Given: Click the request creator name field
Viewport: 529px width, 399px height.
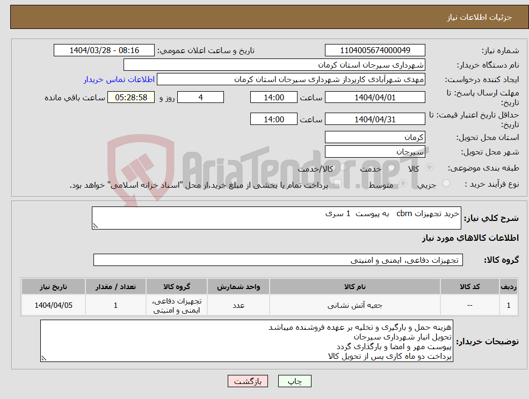Looking at the screenshot, I should tap(291, 79).
